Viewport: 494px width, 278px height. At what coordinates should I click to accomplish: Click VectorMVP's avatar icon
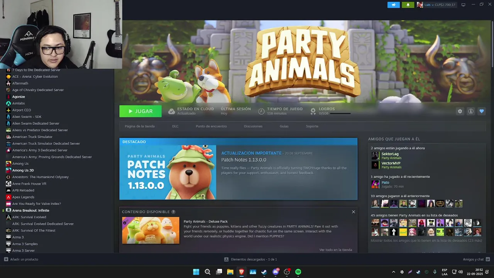point(375,165)
